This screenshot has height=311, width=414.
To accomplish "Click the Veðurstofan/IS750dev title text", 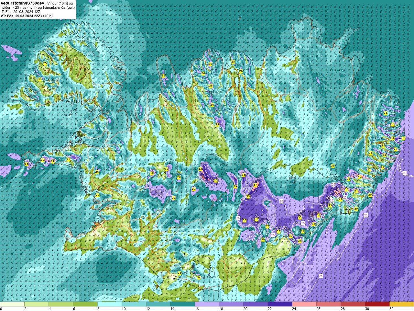I will (x=22, y=3).
